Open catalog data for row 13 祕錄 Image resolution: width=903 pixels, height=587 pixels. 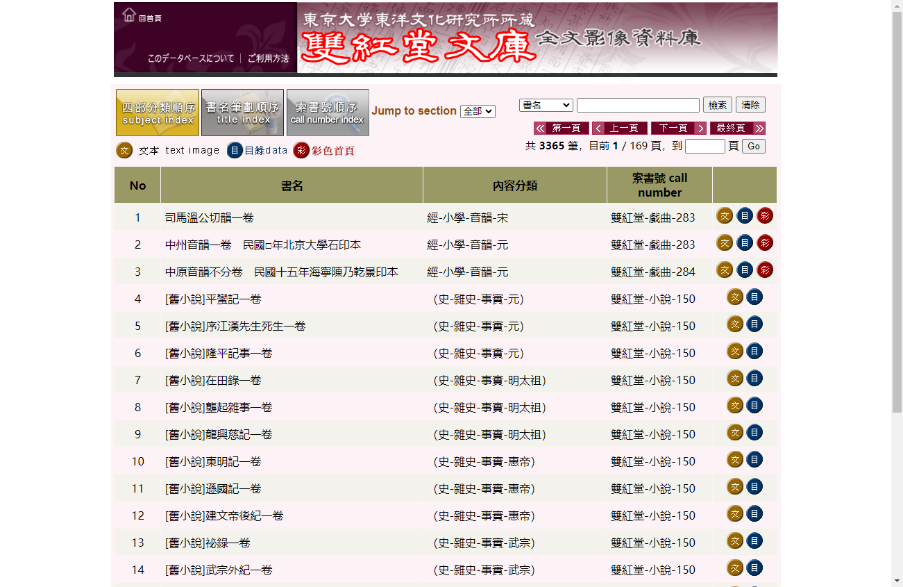(x=754, y=541)
